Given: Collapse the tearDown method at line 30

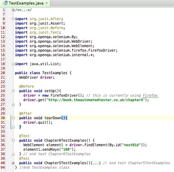Looking at the screenshot, I should point(13,118).
